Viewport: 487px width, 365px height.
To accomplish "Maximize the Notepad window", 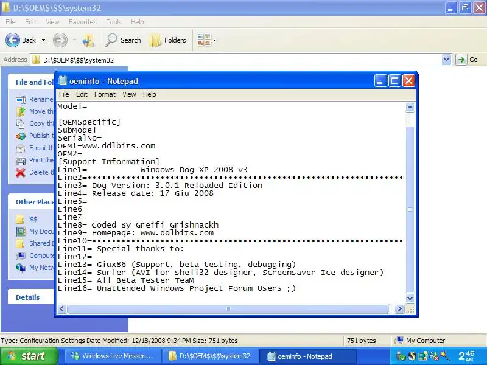I will tap(394, 81).
